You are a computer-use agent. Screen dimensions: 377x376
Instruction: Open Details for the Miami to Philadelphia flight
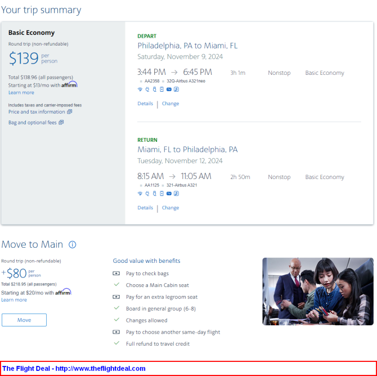[x=145, y=208]
